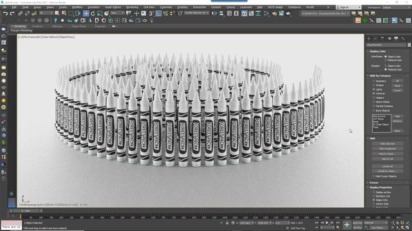Open the Select by Name dialog icon

[64, 13]
